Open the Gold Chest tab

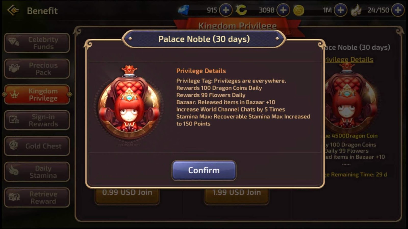click(x=37, y=146)
